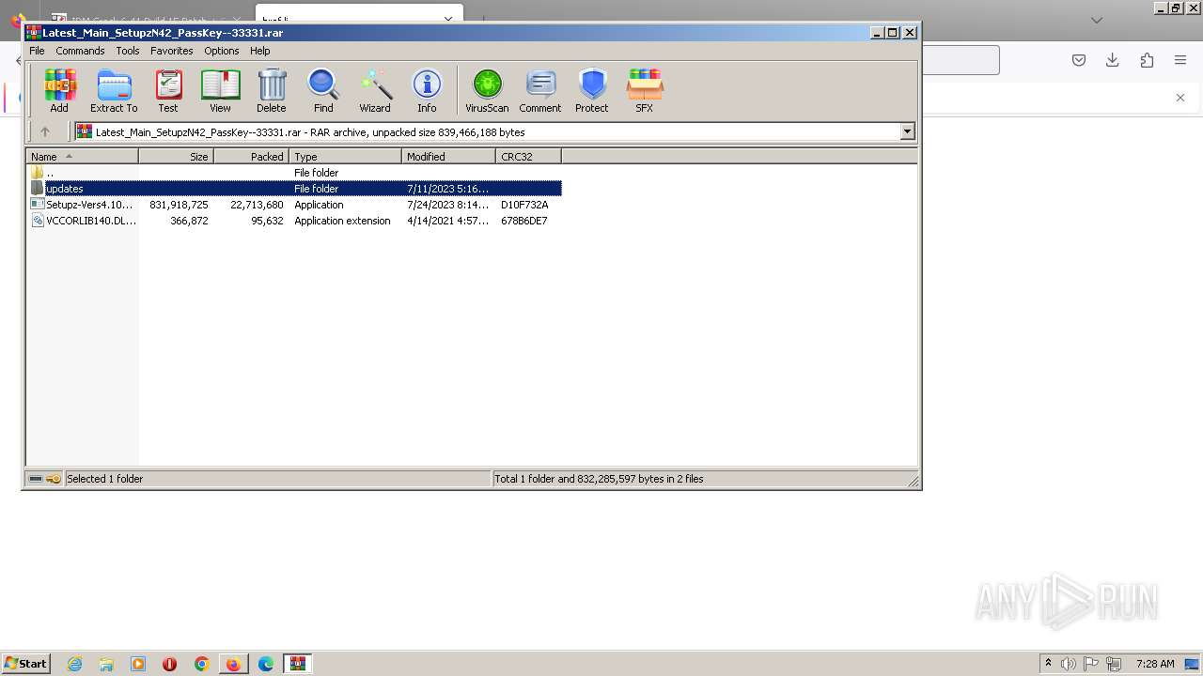Open the Tools menu
The width and height of the screenshot is (1203, 676).
point(128,51)
